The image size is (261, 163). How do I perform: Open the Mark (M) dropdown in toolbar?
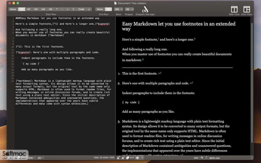tap(119, 9)
